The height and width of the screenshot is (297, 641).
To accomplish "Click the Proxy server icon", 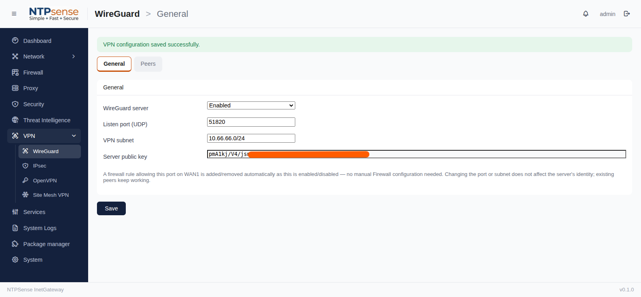I will tap(15, 88).
